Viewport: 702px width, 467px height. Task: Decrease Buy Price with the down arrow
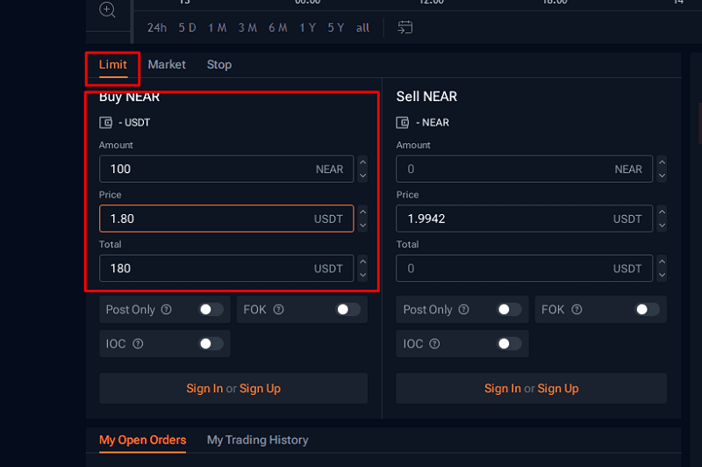(x=363, y=226)
